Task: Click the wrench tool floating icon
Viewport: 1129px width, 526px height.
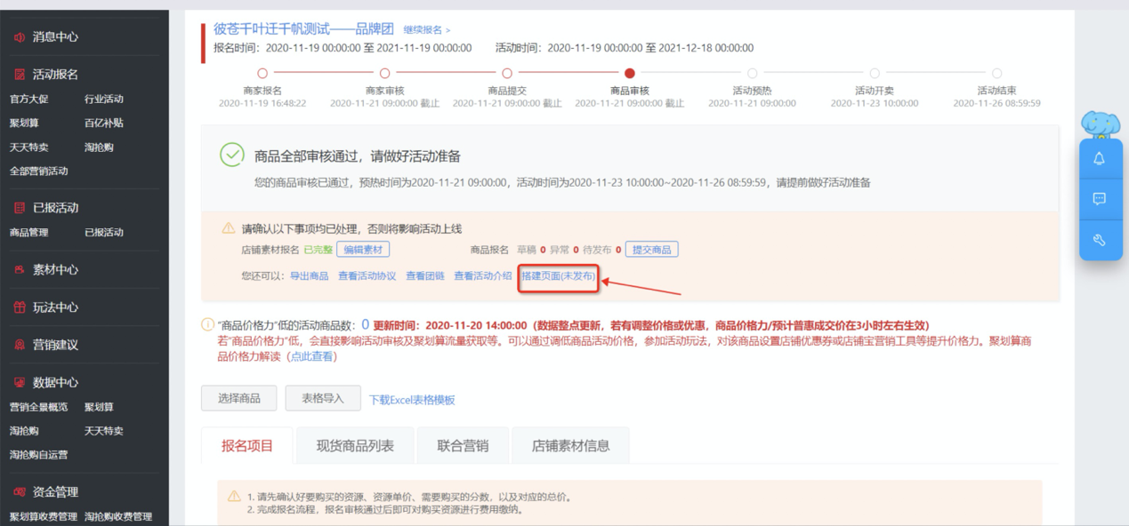Action: 1100,240
